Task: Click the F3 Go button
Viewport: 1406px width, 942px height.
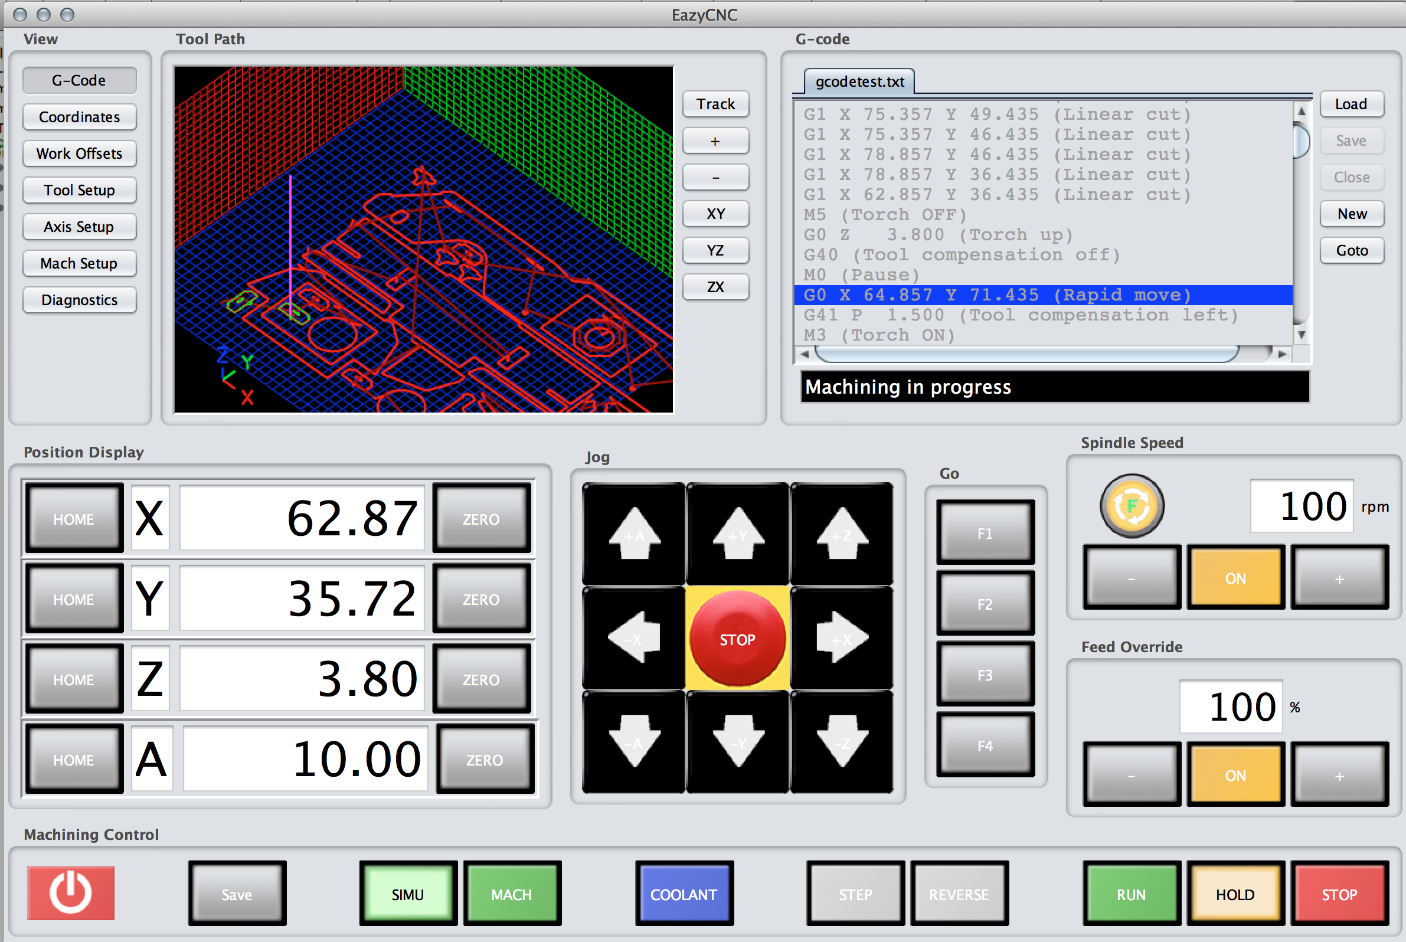Action: coord(985,675)
